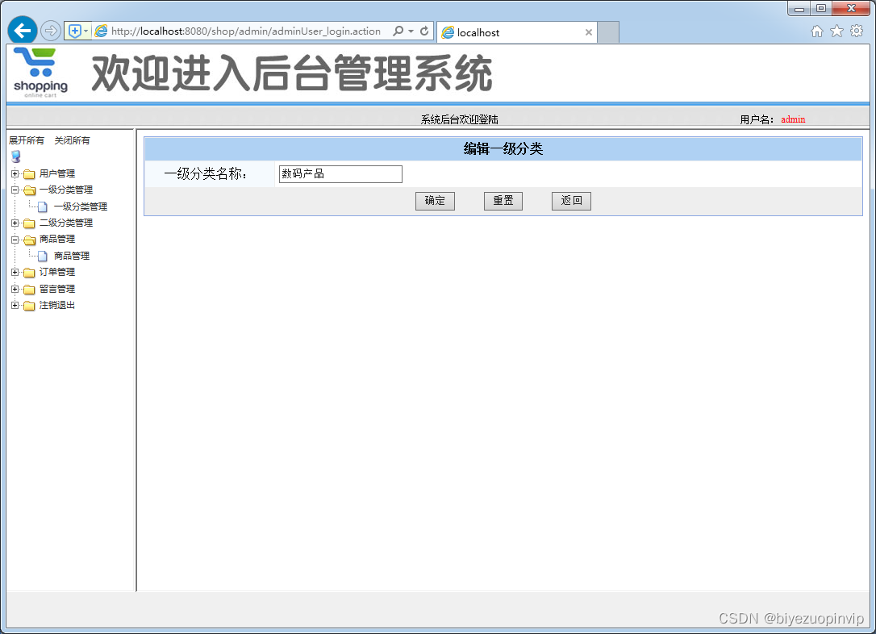The height and width of the screenshot is (634, 876).
Task: Minimize the browser window
Action: click(799, 8)
